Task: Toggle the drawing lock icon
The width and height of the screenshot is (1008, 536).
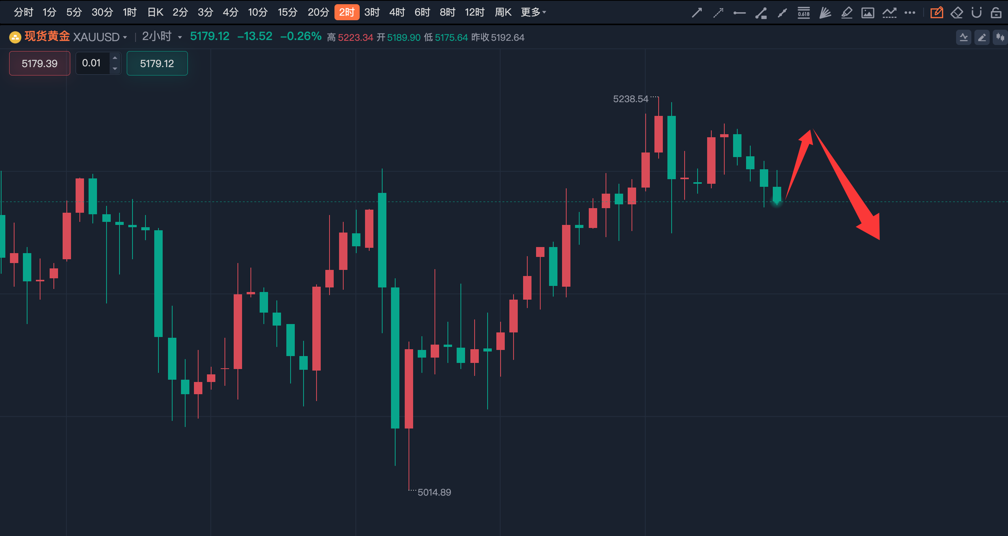Action: [x=996, y=13]
